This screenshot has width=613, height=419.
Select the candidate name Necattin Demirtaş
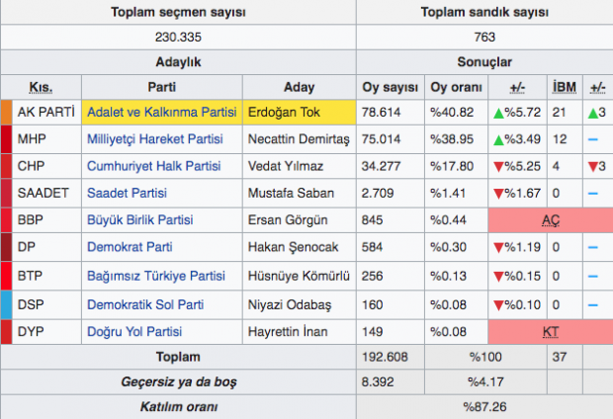pyautogui.click(x=299, y=138)
